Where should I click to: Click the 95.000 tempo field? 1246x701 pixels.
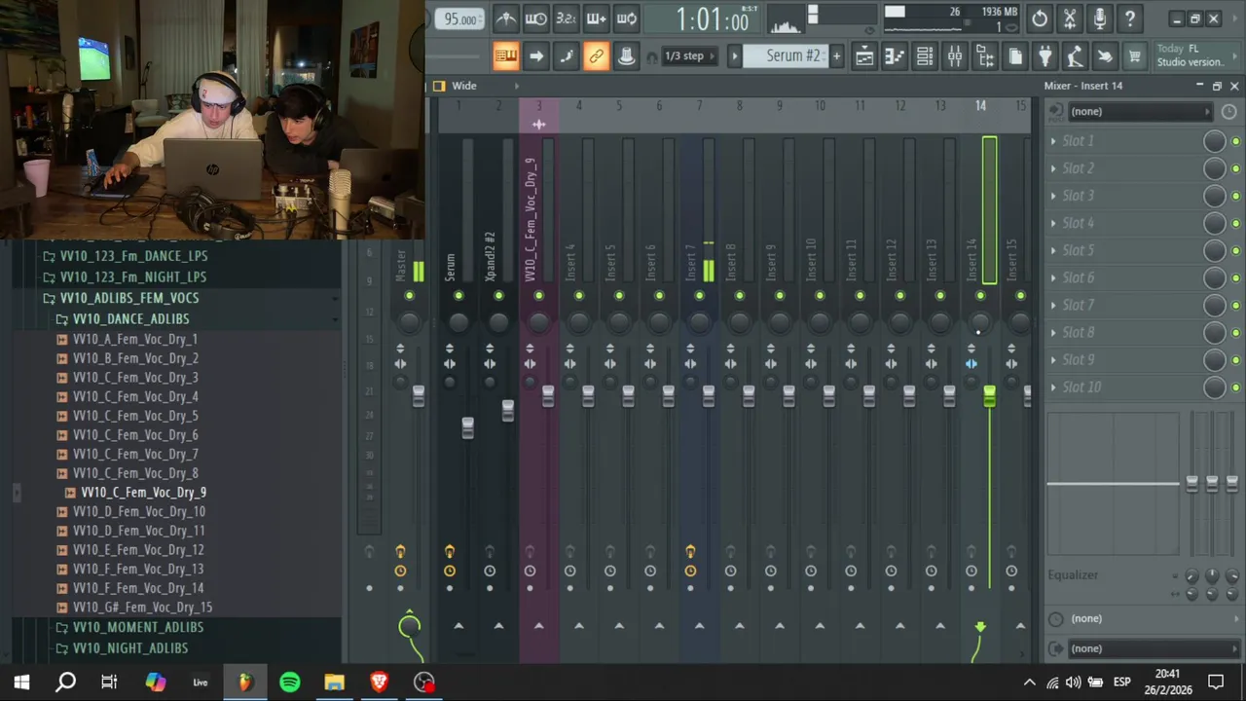460,18
